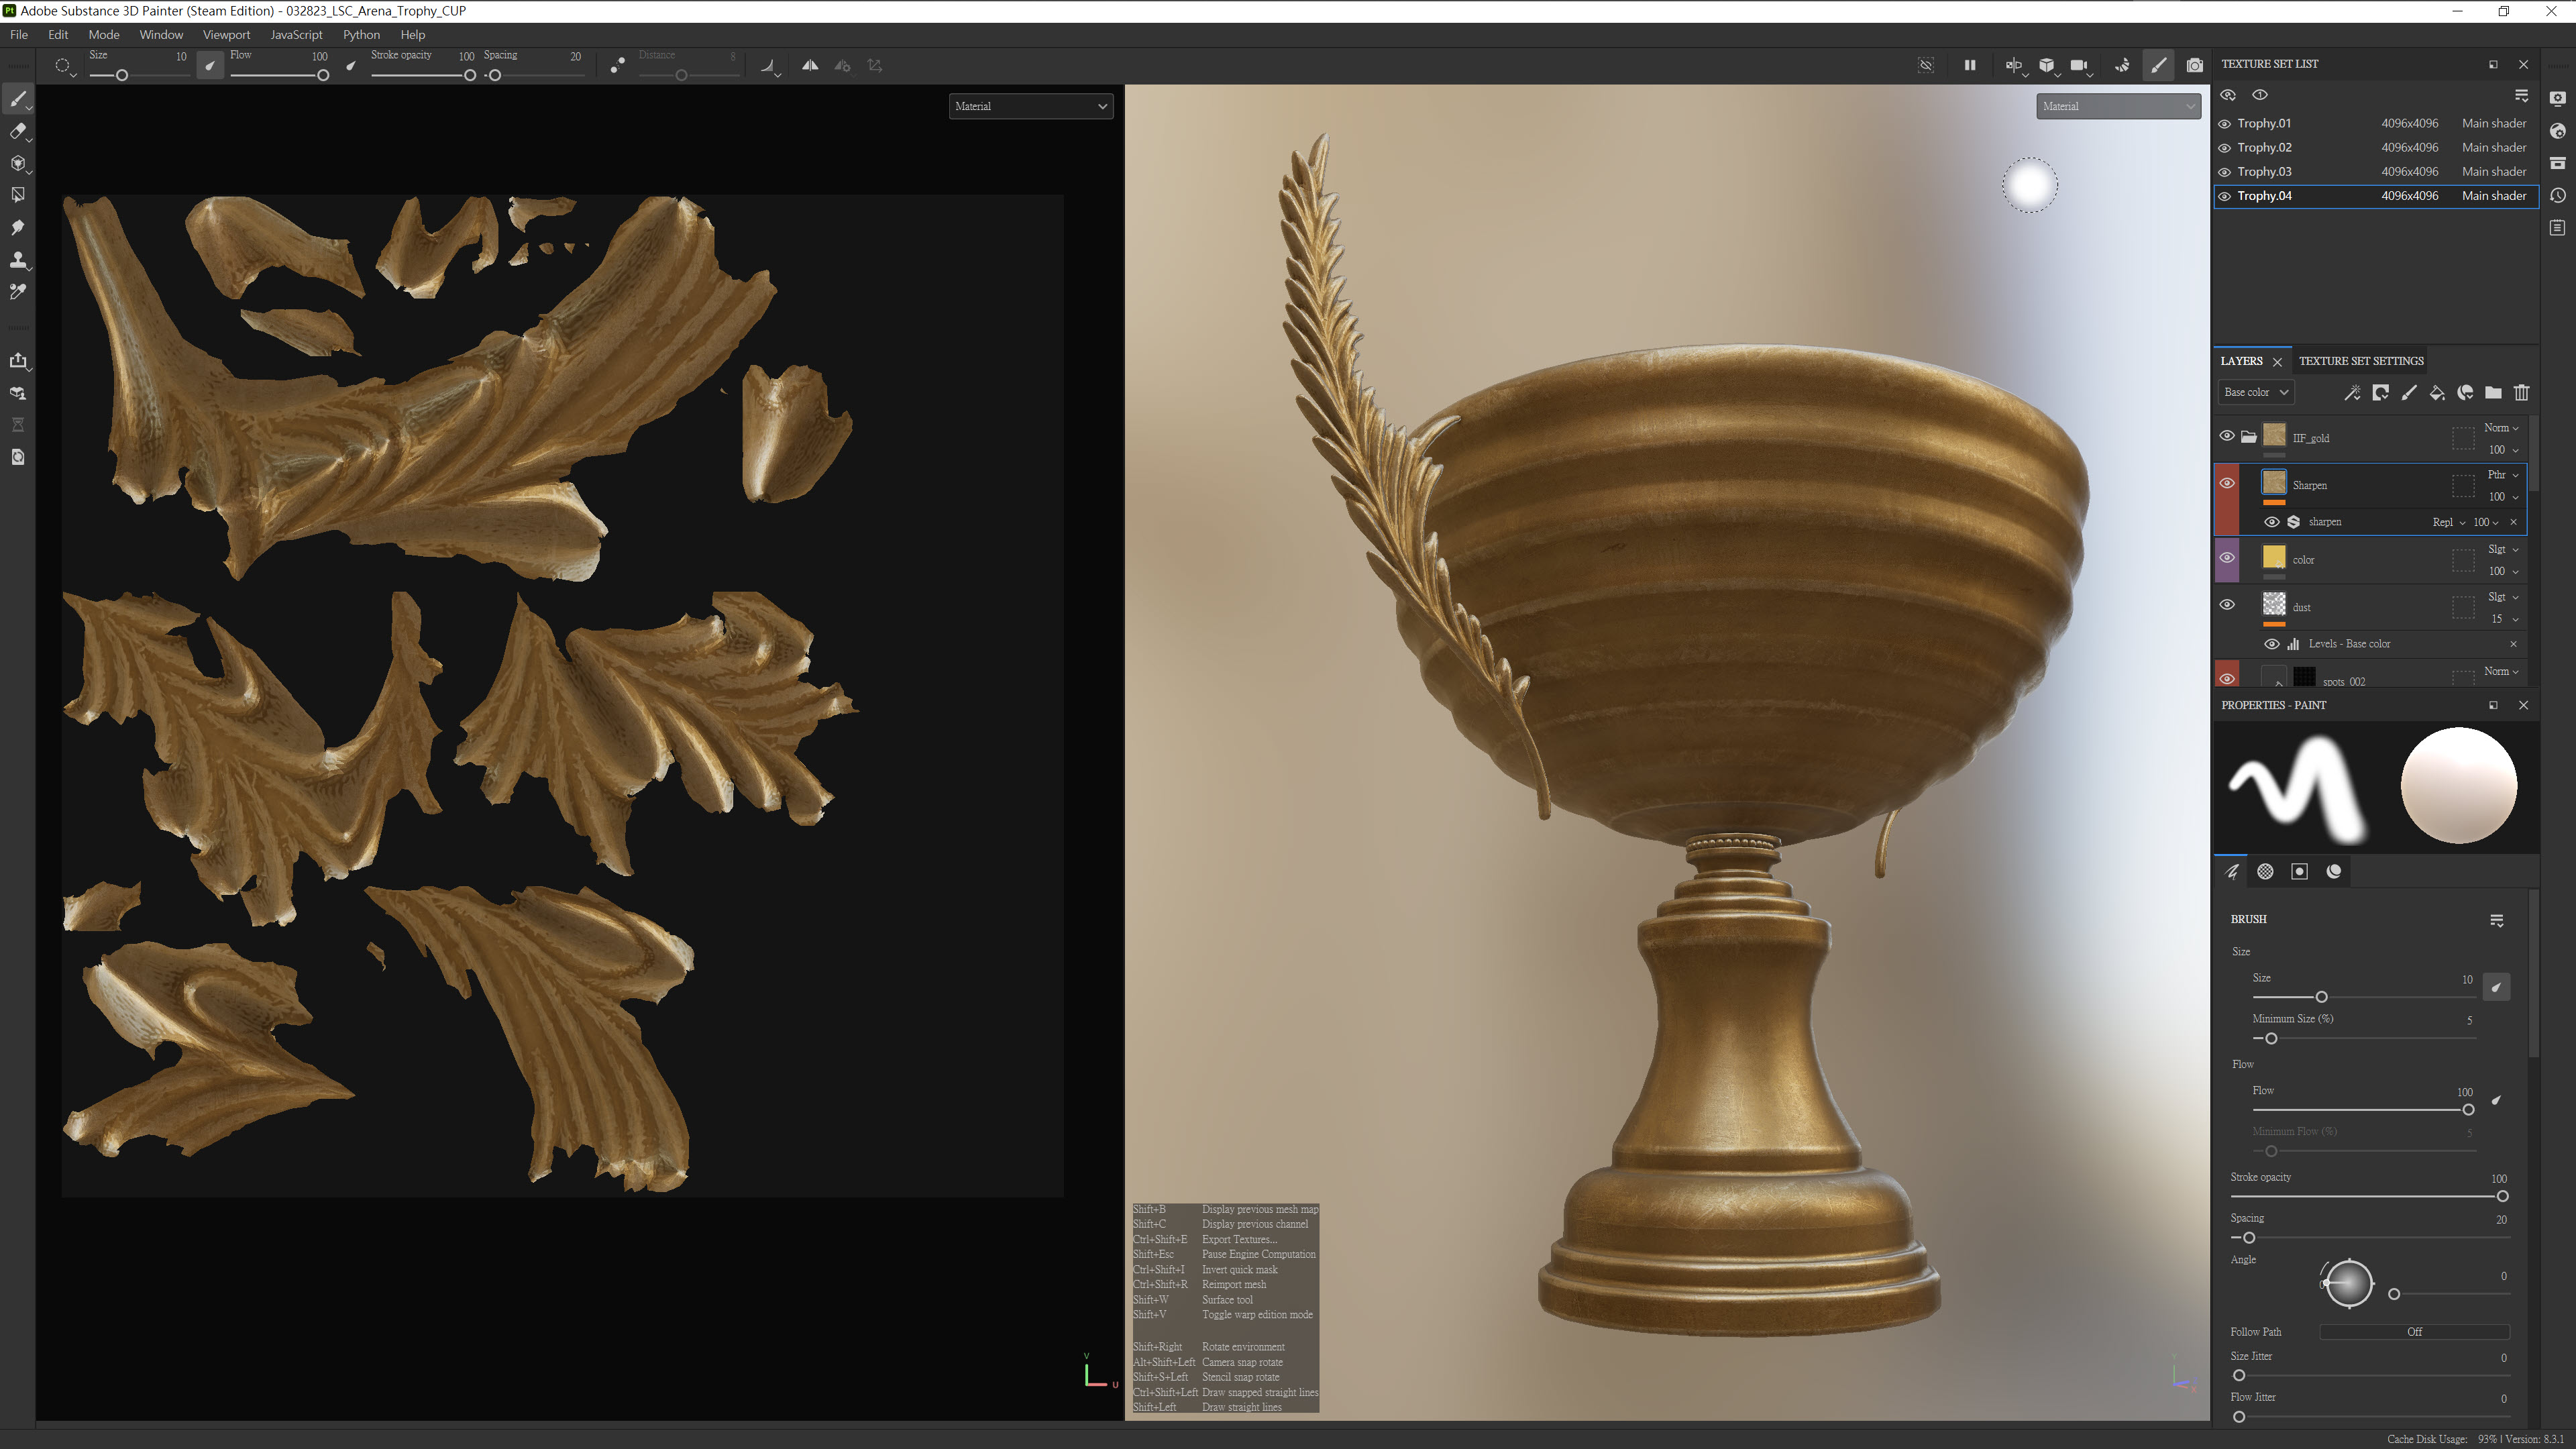This screenshot has height=1449, width=2576.
Task: Remove the Levels - Base color effect
Action: click(2513, 644)
